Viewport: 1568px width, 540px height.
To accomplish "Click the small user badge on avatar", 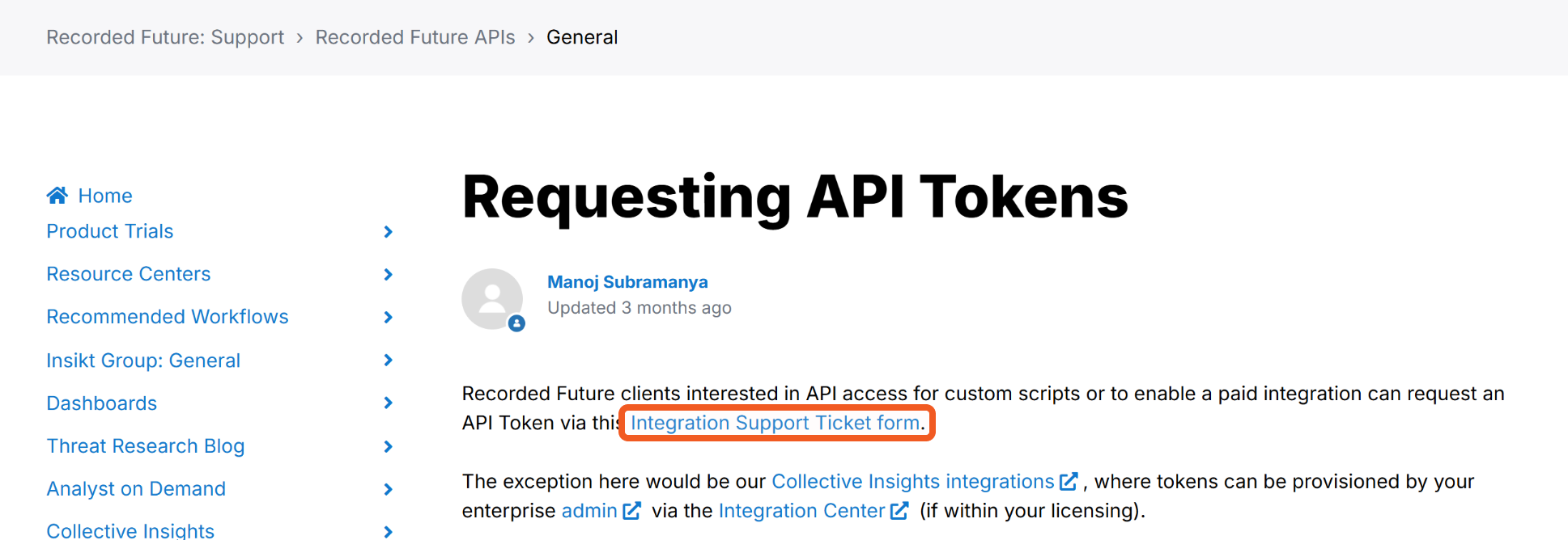I will (x=516, y=323).
